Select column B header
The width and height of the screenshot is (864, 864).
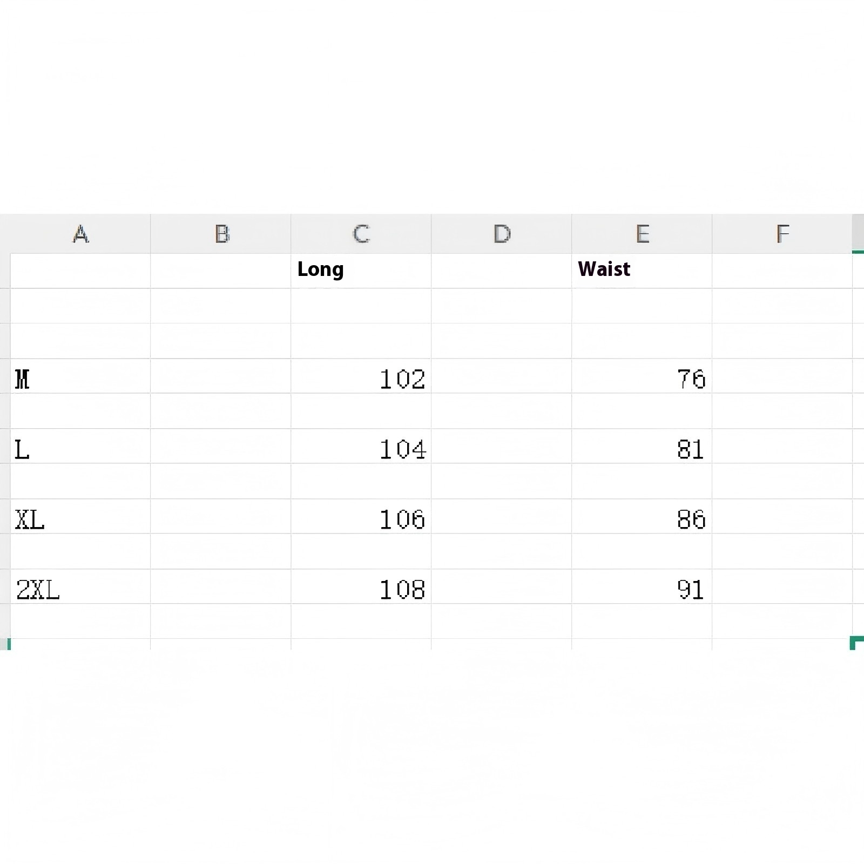click(x=221, y=234)
